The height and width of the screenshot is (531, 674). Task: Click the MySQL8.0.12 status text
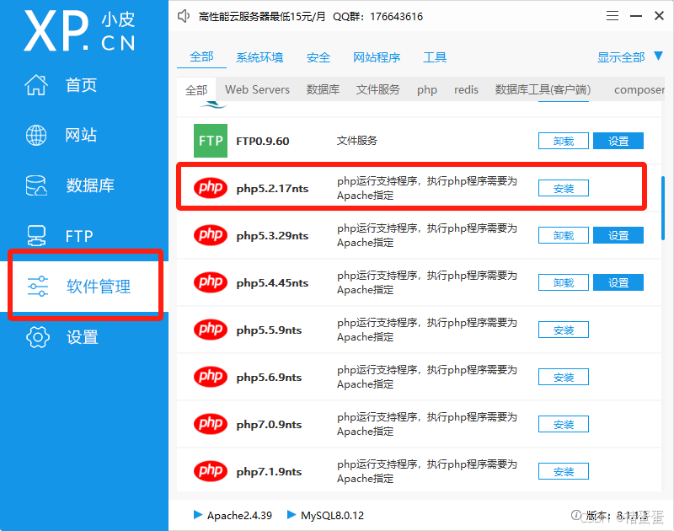(x=332, y=515)
